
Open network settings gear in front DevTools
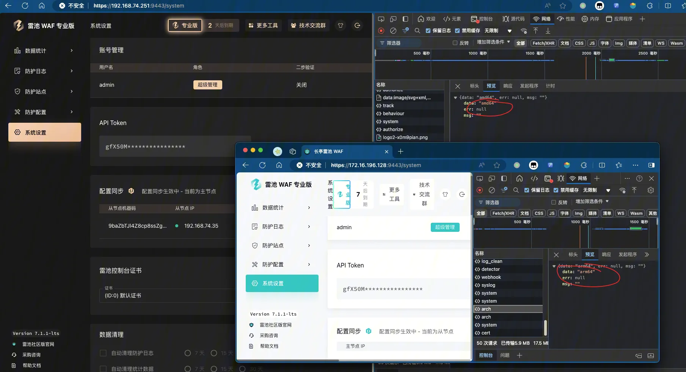point(651,190)
